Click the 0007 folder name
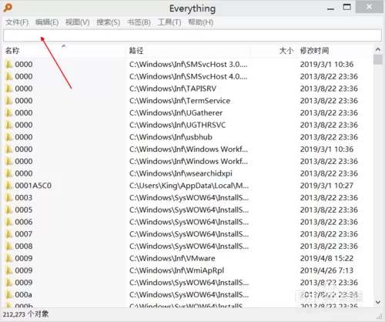385x322 pixels. (24, 234)
